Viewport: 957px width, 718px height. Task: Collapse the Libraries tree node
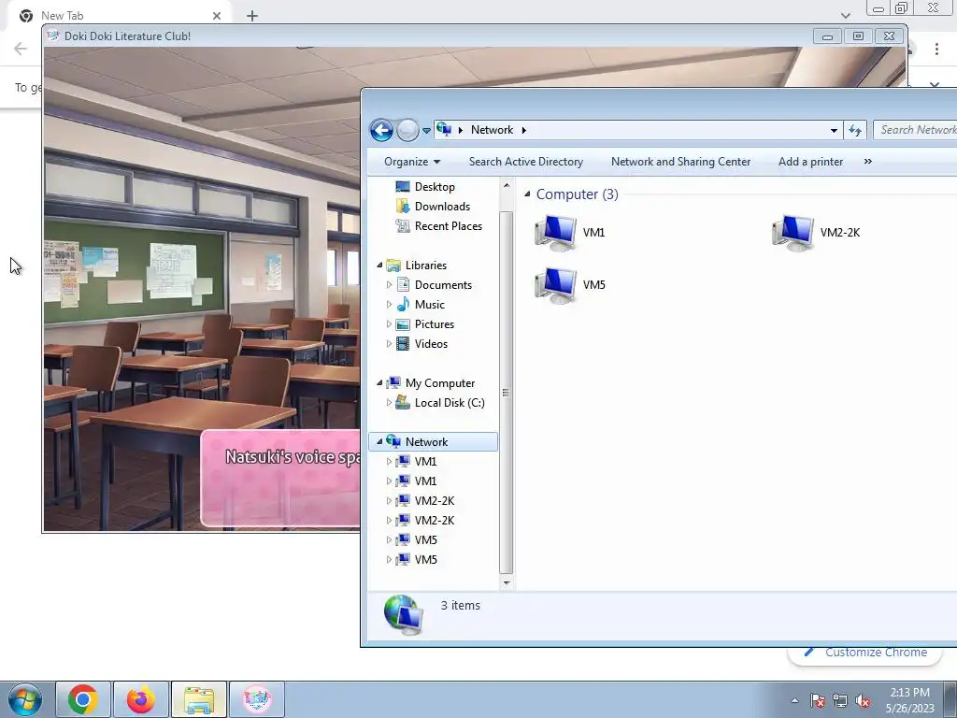coord(379,265)
